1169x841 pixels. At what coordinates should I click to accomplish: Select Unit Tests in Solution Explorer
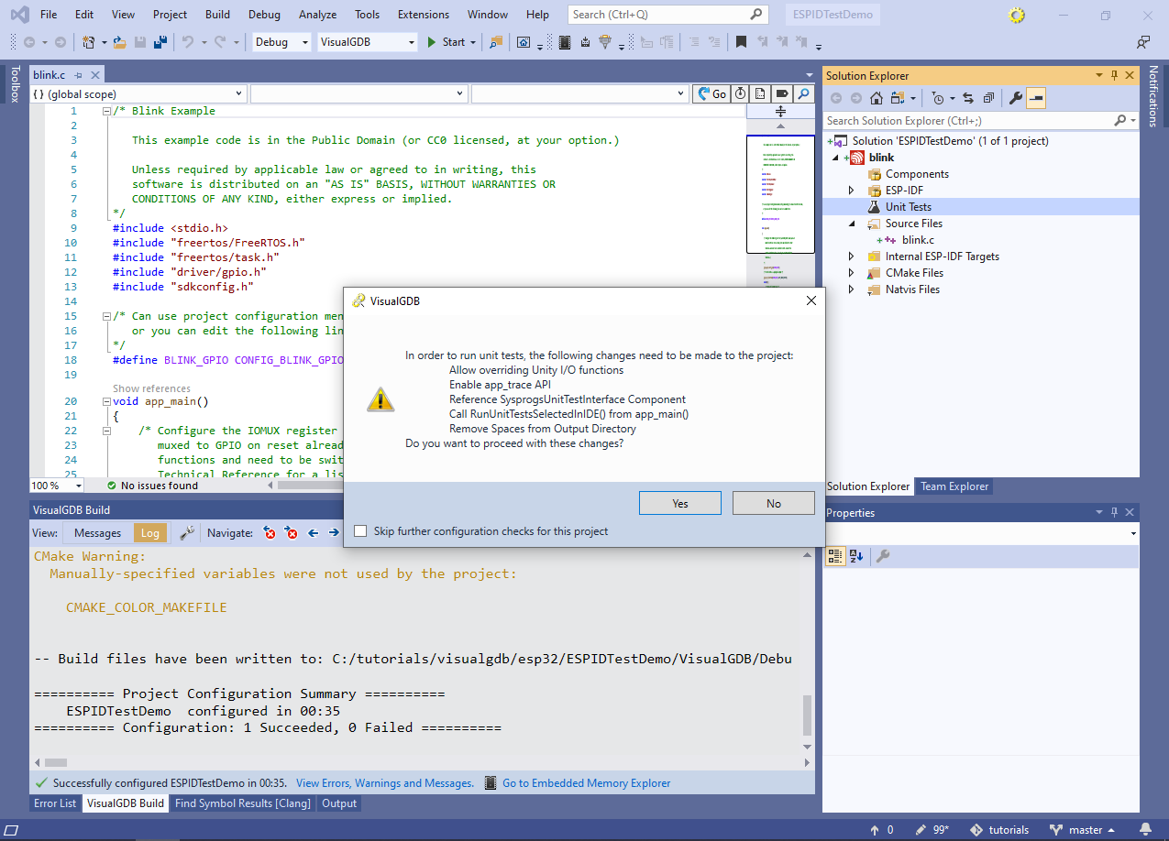908,207
